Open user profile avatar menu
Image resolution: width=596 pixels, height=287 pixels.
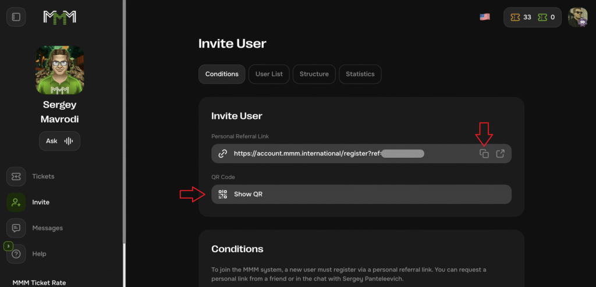577,17
